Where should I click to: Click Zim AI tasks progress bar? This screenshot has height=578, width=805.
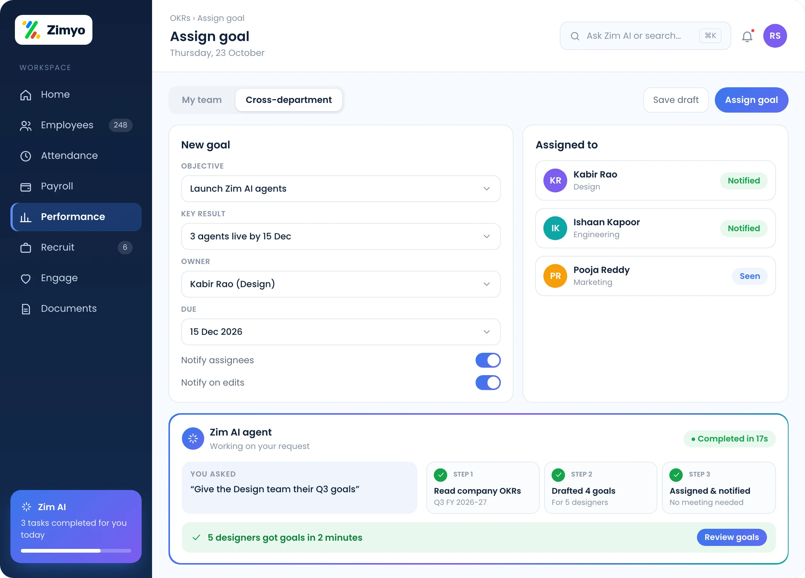click(76, 551)
